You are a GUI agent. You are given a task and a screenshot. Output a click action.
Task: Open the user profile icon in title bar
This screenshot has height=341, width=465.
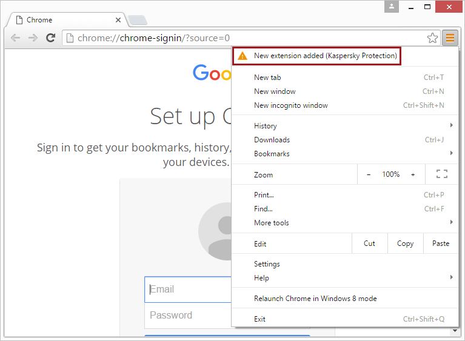tap(392, 7)
